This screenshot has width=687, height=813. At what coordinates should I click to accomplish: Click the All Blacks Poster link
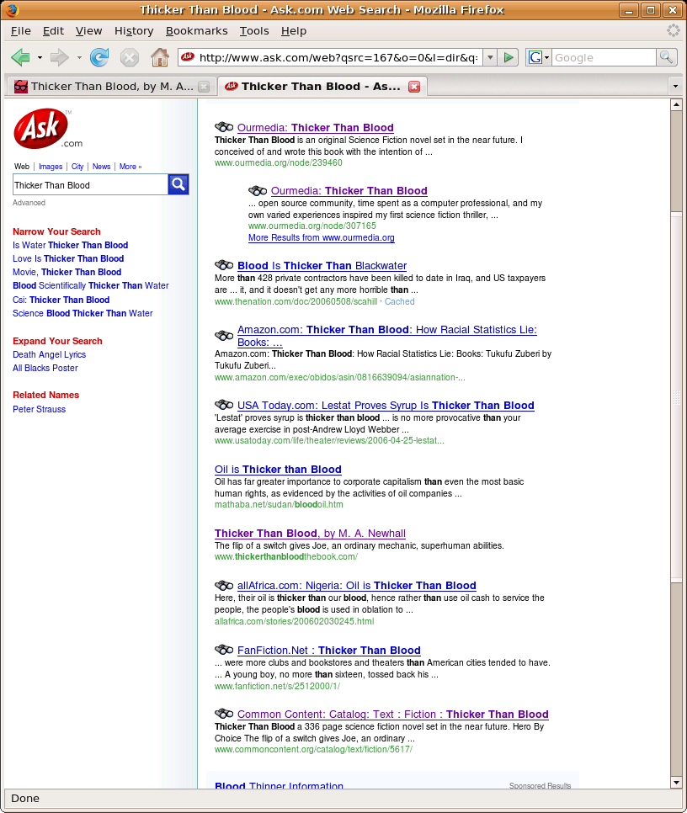click(x=45, y=368)
